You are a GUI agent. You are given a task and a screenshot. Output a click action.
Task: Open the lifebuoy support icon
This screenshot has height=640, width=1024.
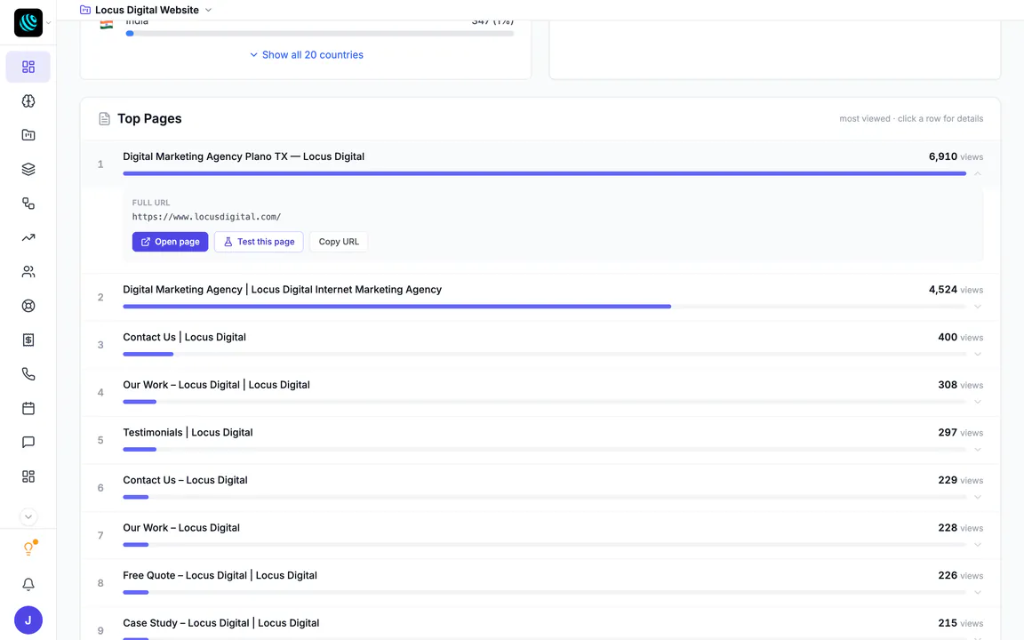click(x=28, y=306)
